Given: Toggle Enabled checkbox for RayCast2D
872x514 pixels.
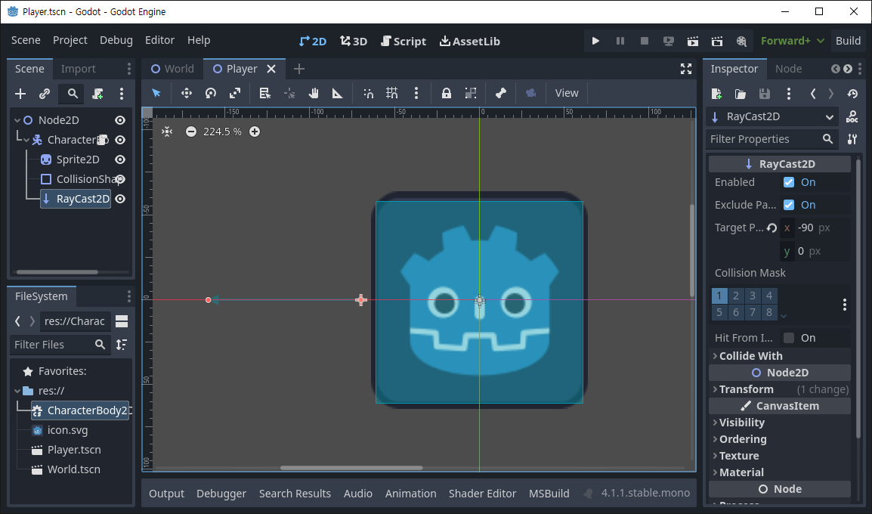Looking at the screenshot, I should (x=789, y=182).
